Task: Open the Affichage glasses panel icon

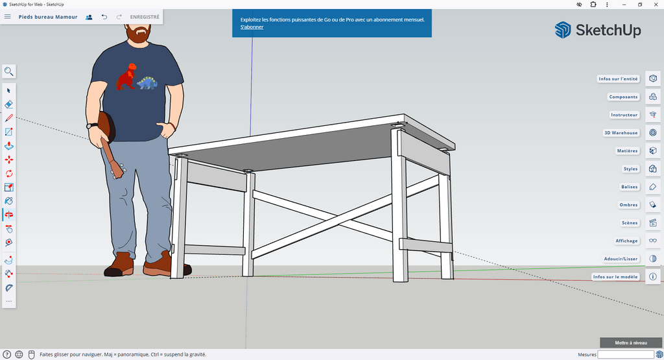Action: pos(653,241)
